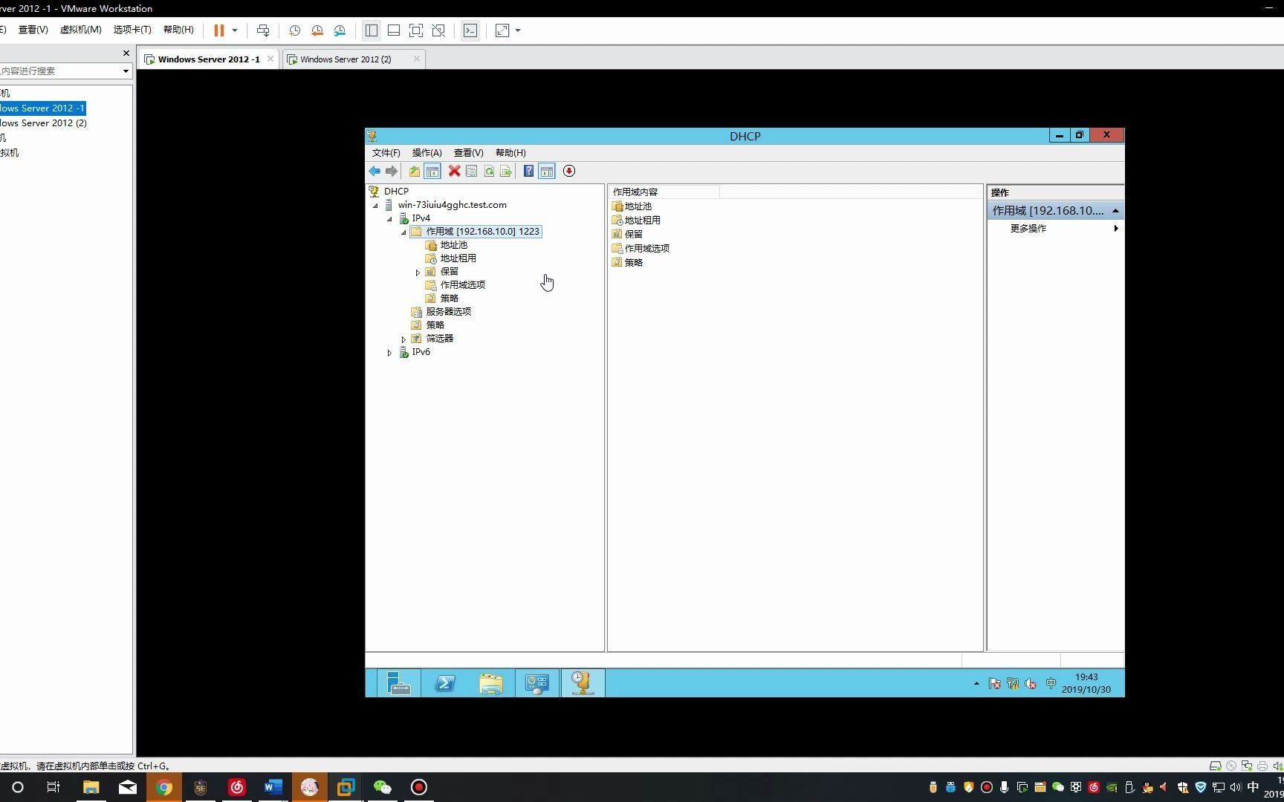Toggle show/hide console tree icon

tap(432, 172)
